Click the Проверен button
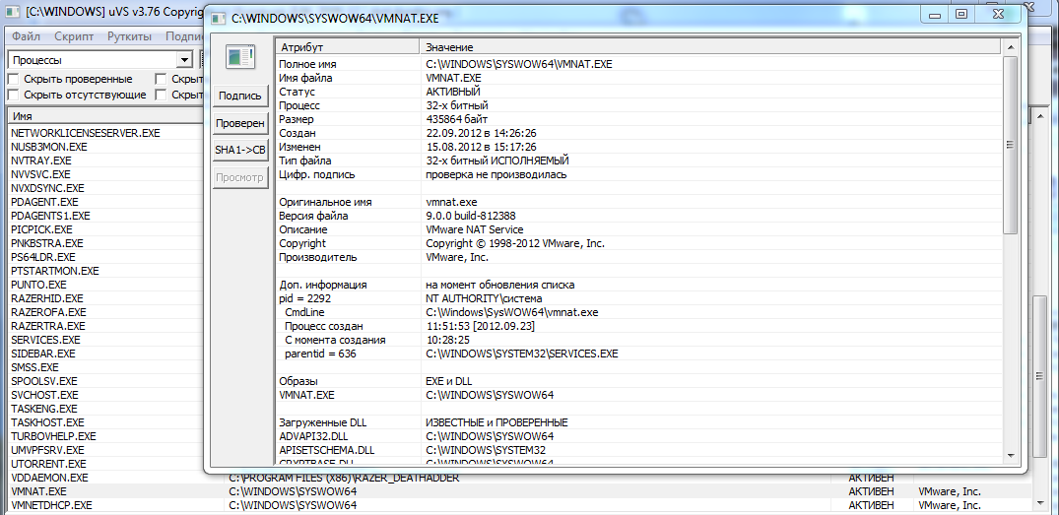The height and width of the screenshot is (515, 1059). (239, 123)
